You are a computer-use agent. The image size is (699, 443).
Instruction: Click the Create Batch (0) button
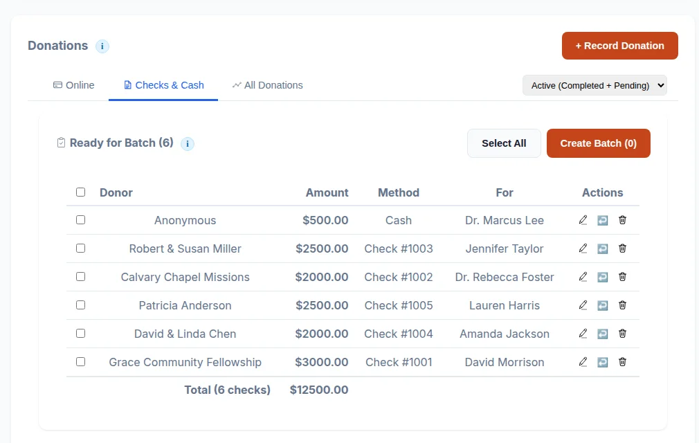point(598,143)
